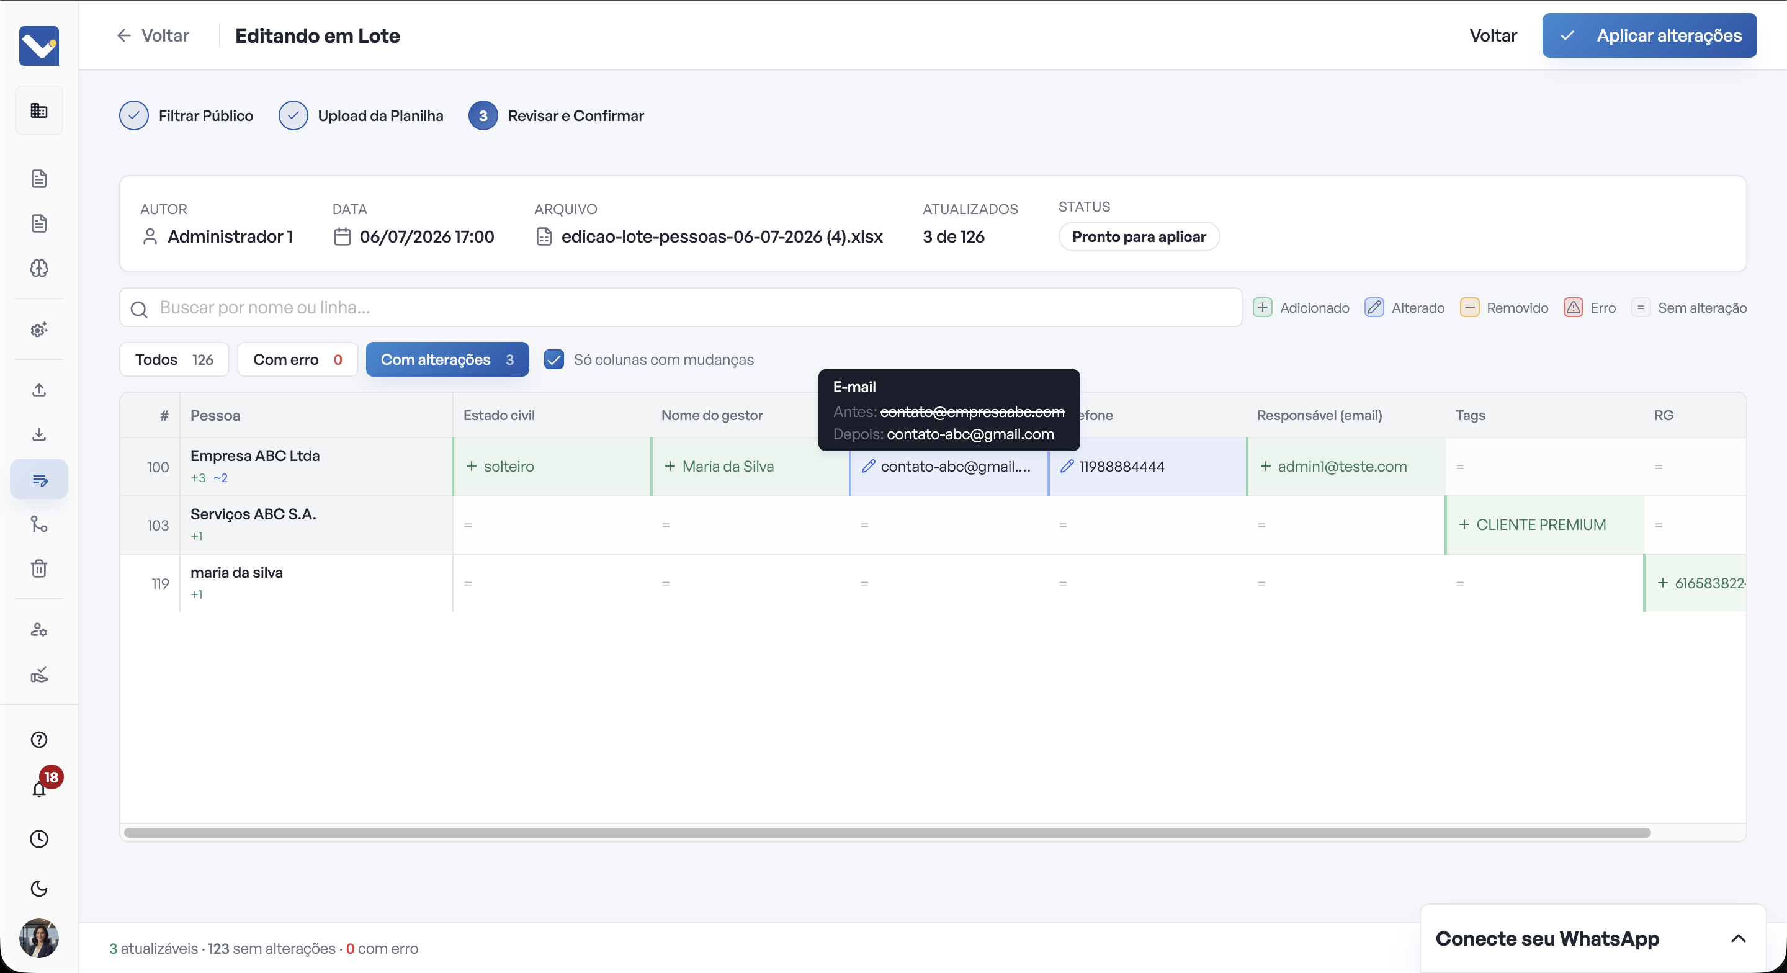Click the search field for name or row
The height and width of the screenshot is (973, 1787).
(x=681, y=307)
